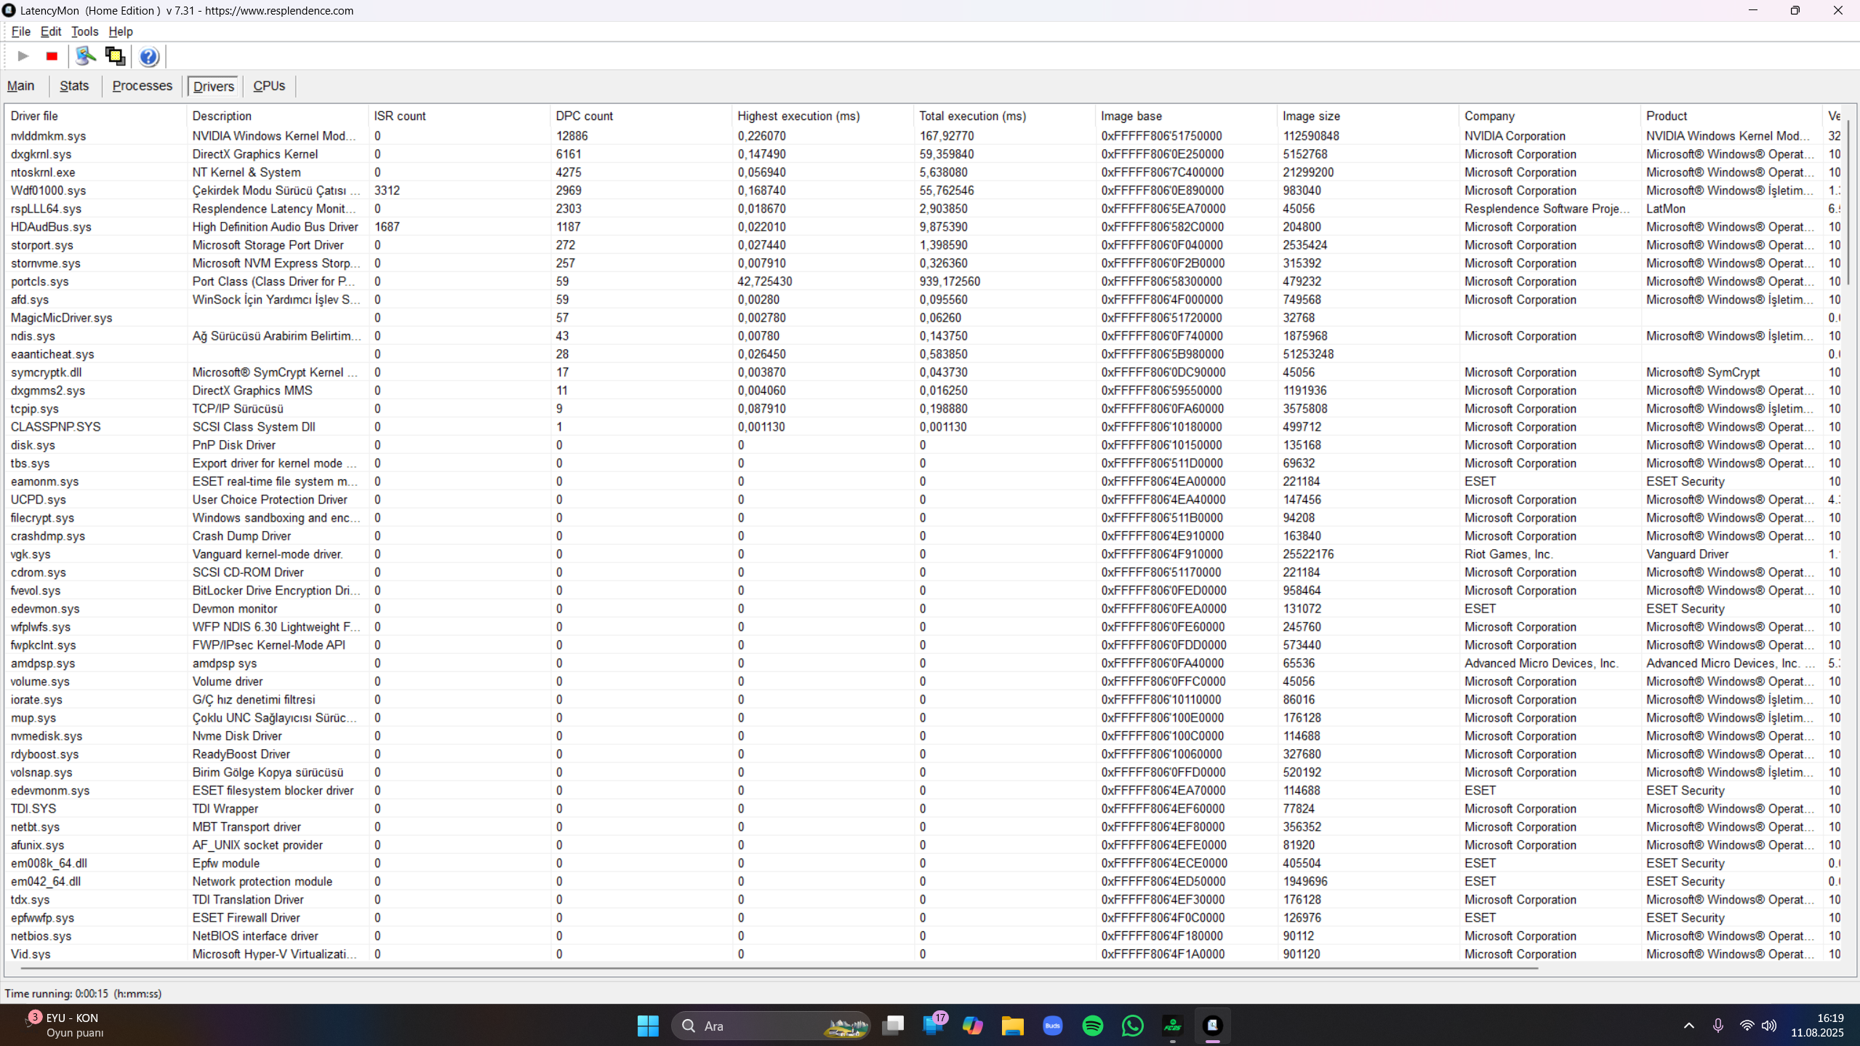
Task: Click the copy report toolbar icon
Action: [115, 56]
